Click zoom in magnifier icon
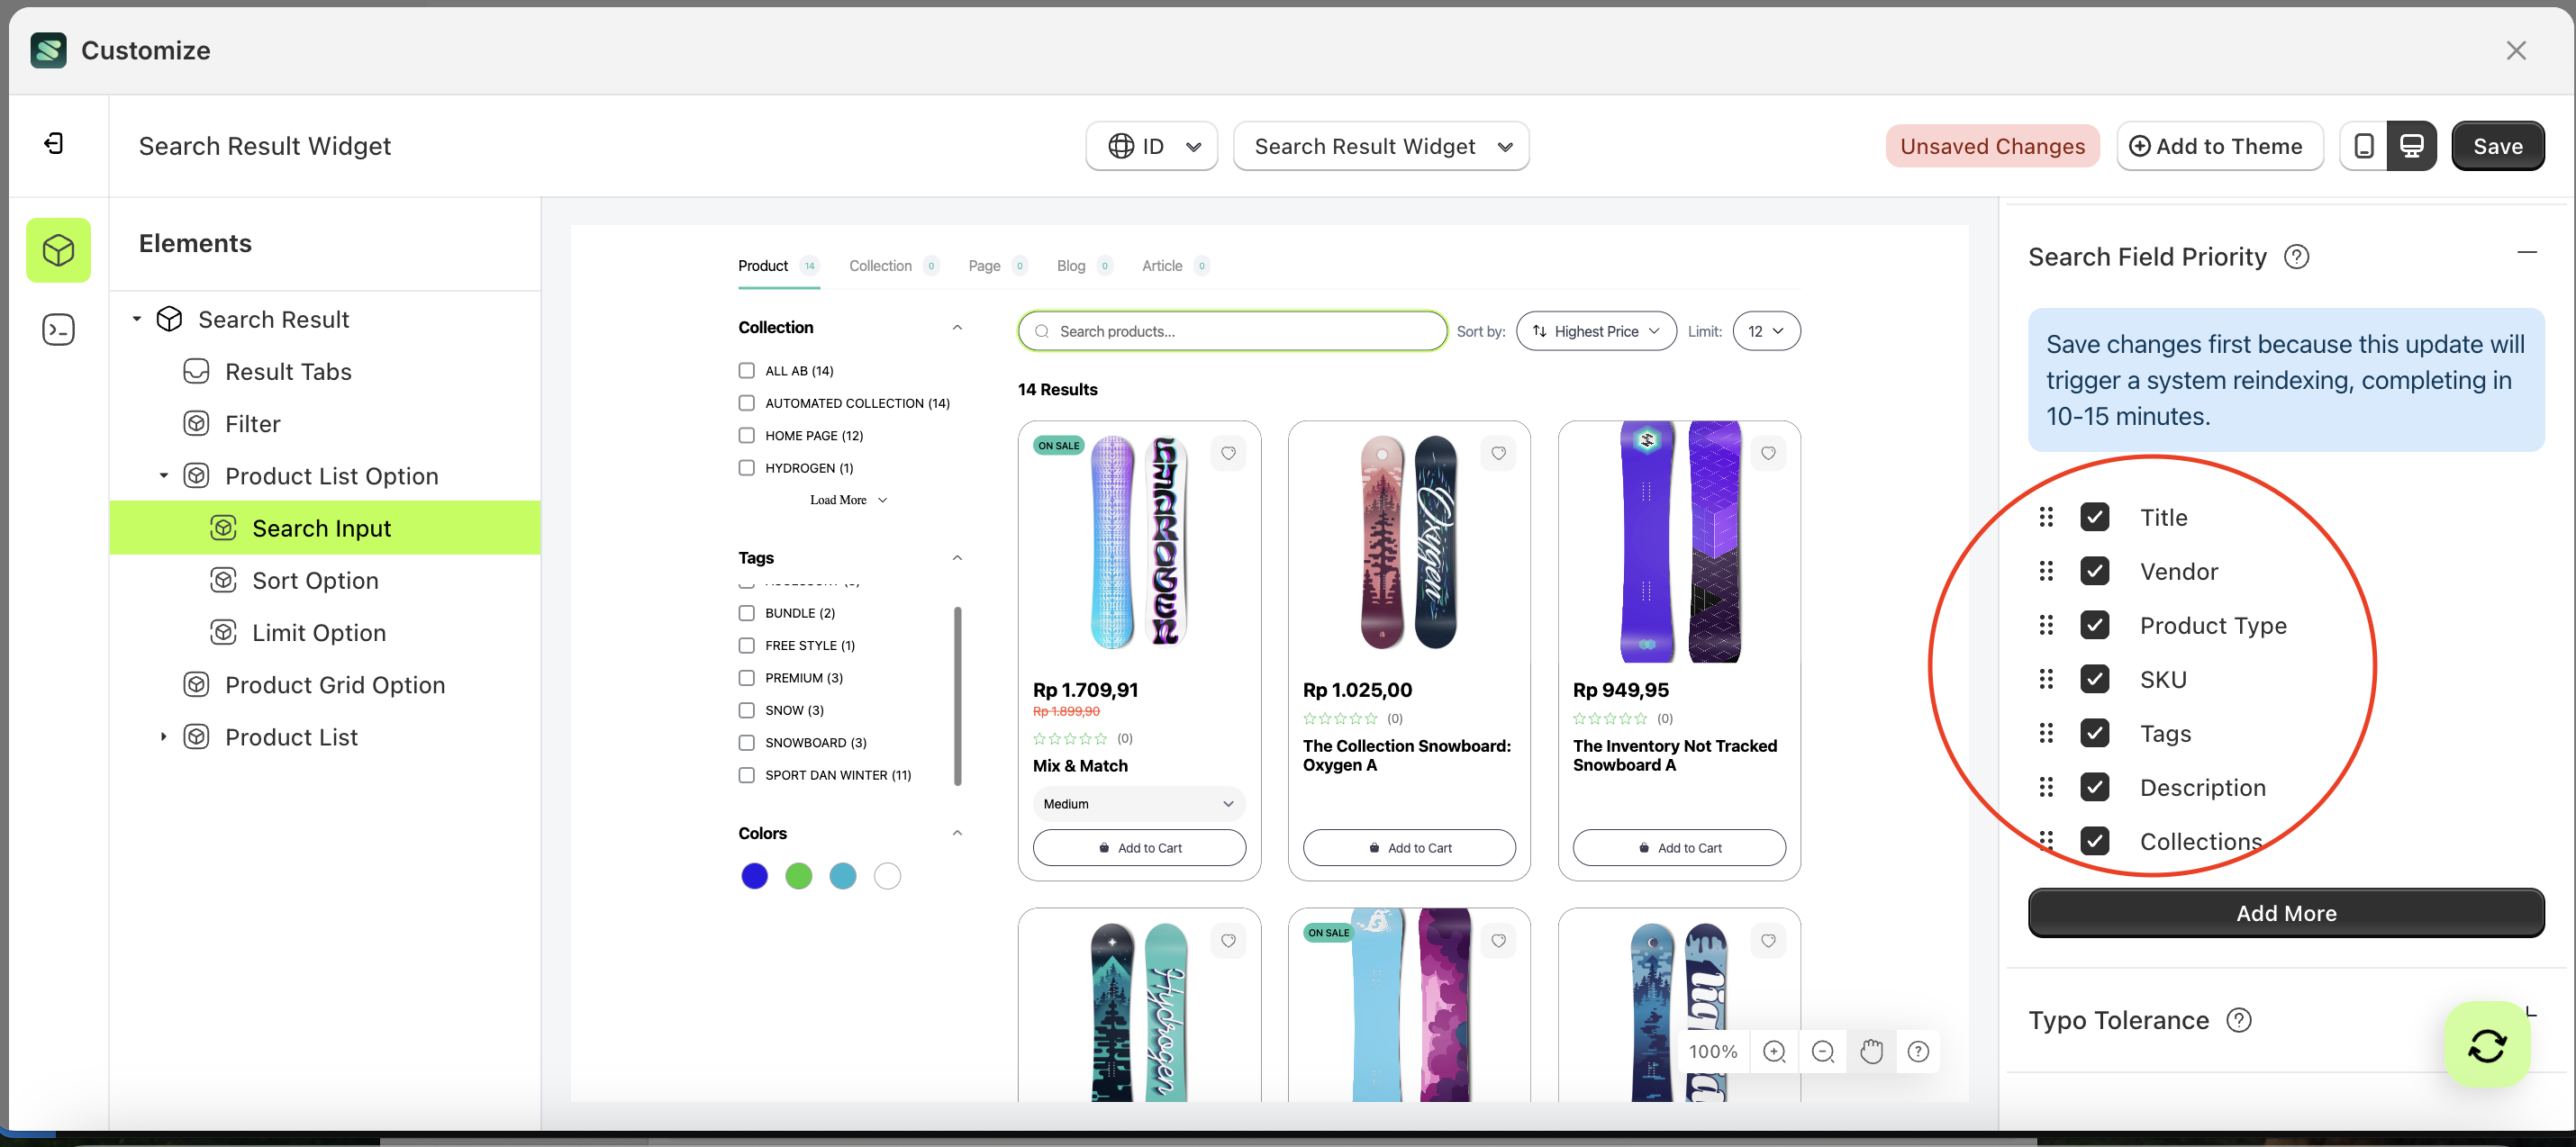This screenshot has width=2576, height=1147. [1774, 1051]
